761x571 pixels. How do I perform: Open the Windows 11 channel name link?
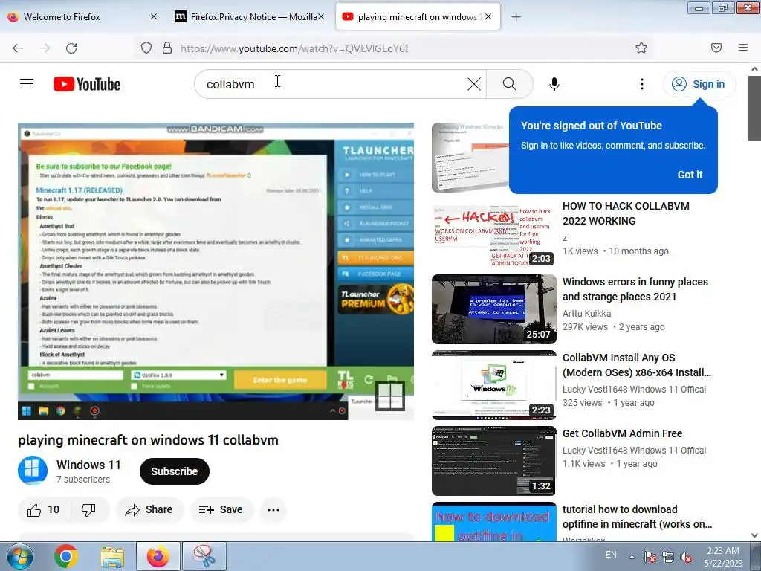(88, 465)
